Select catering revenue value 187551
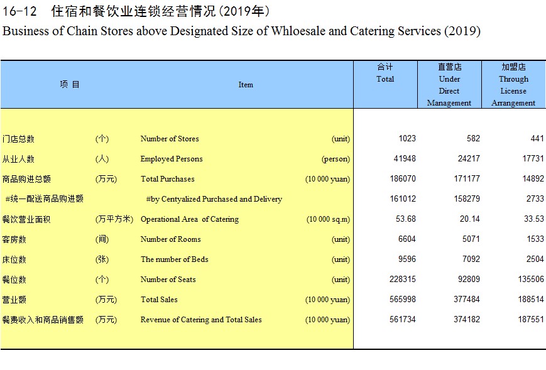The width and height of the screenshot is (546, 370). (531, 320)
